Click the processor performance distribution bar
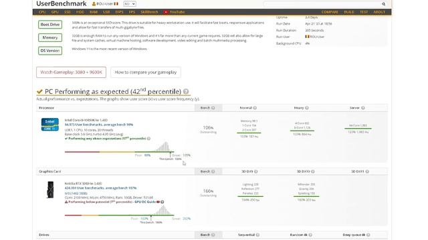 (x=119, y=152)
